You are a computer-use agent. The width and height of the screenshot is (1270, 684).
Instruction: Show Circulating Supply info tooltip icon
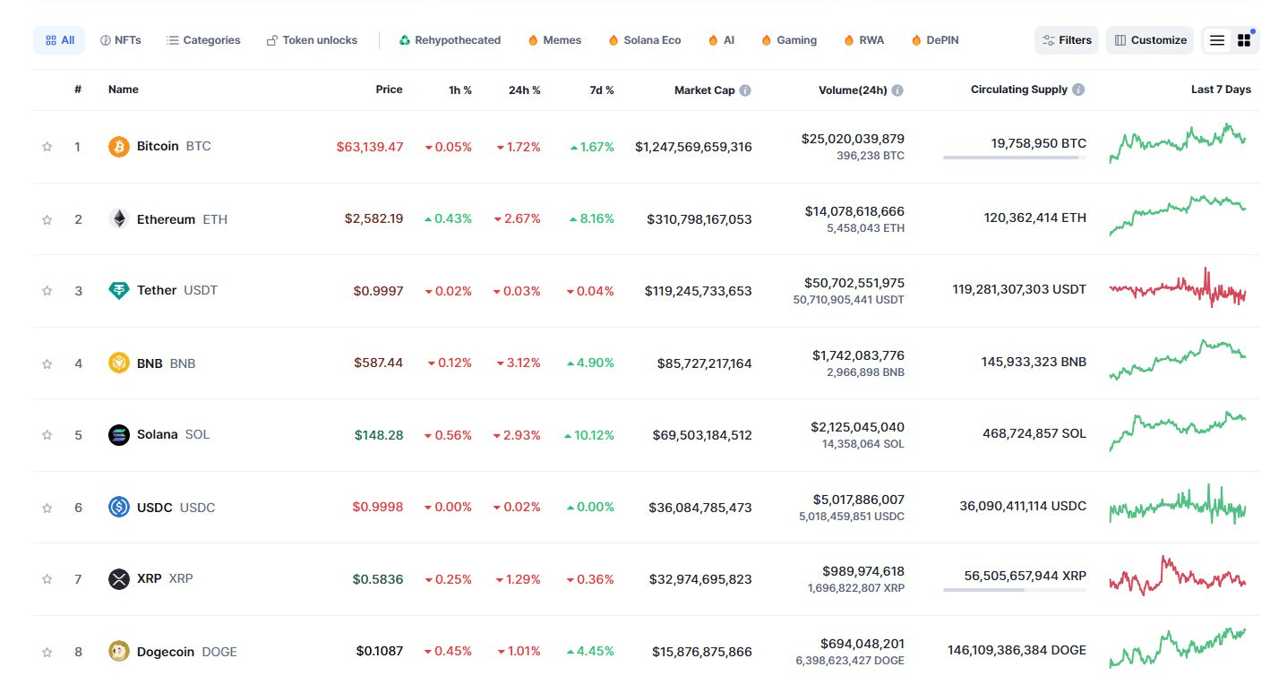tap(1078, 90)
